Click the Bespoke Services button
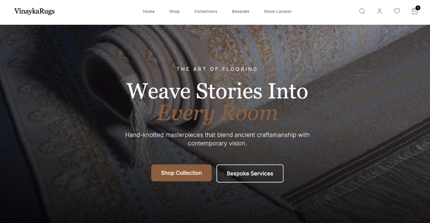This screenshot has height=223, width=430. click(x=250, y=174)
